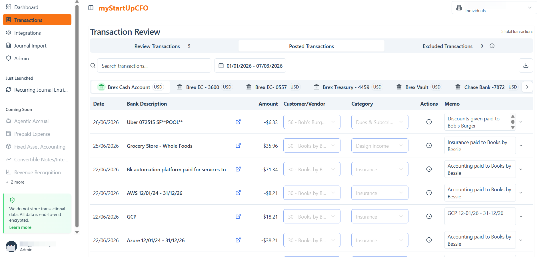Click the Recurring Journal Entries refresh icon

9,89
